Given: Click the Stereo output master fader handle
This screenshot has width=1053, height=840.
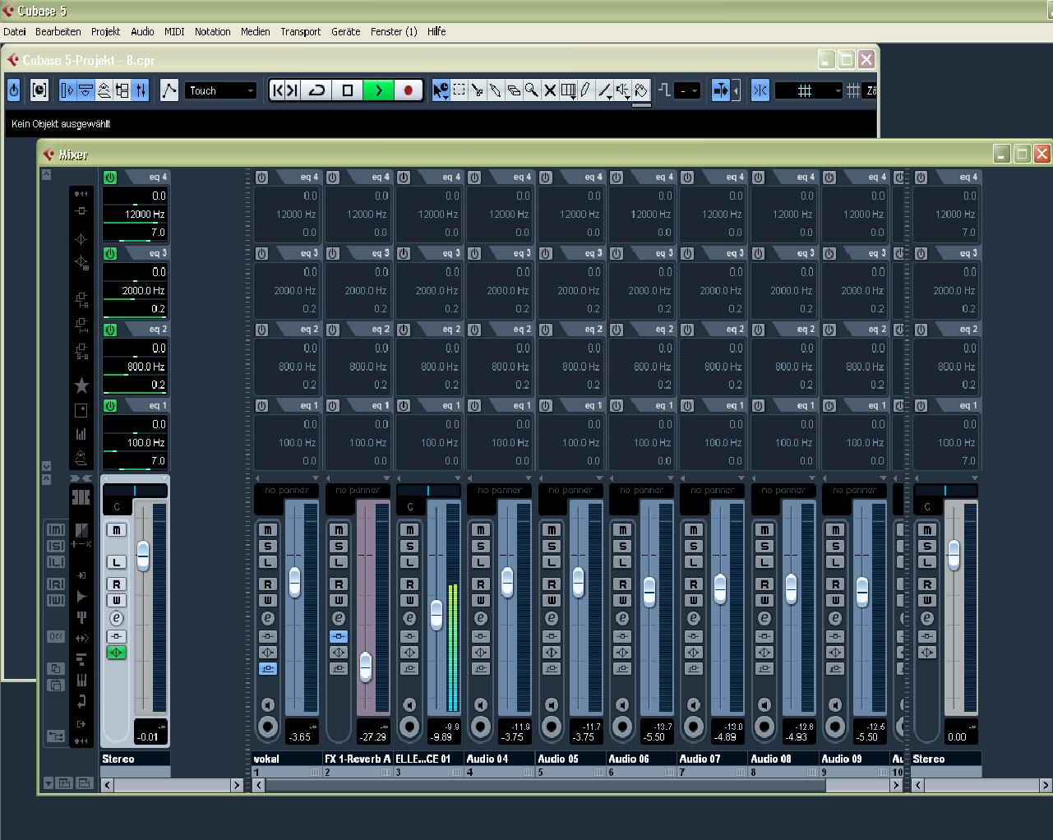Looking at the screenshot, I should point(954,555).
